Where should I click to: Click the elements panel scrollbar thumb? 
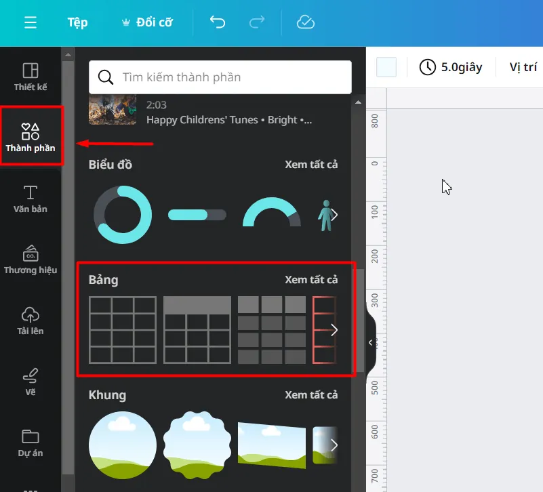click(x=358, y=321)
